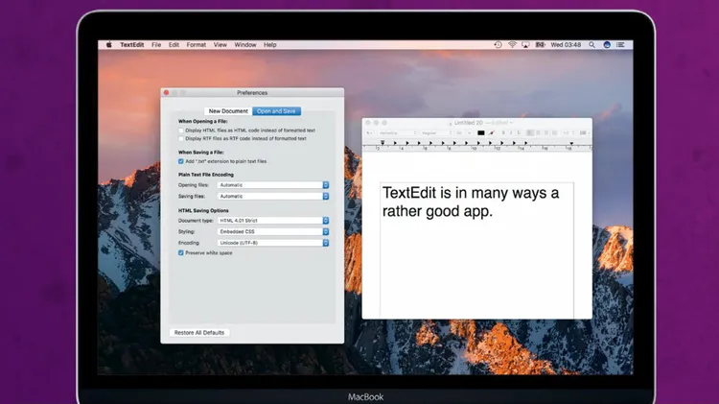Image resolution: width=719 pixels, height=404 pixels.
Task: Center text in TextEdit toolbar
Action: 538,133
